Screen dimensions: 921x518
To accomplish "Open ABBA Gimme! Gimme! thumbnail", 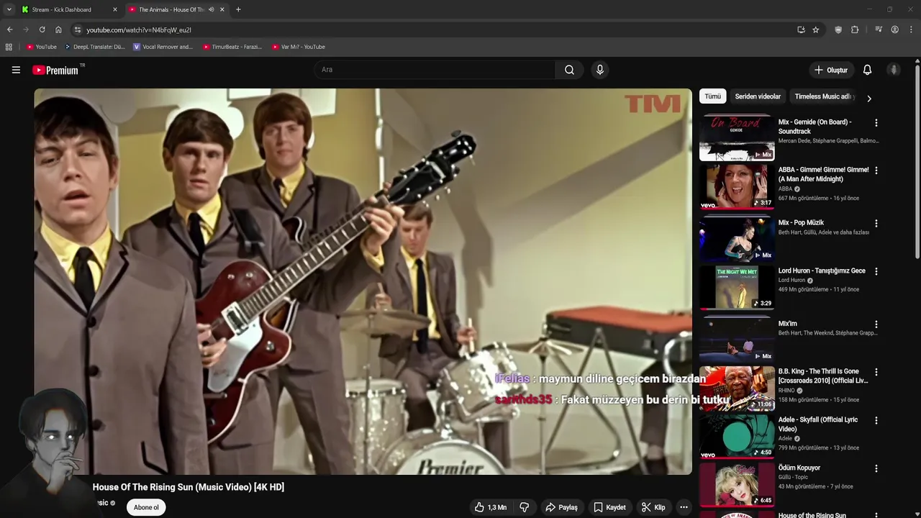I will pos(737,186).
